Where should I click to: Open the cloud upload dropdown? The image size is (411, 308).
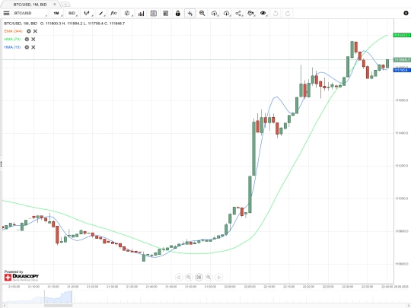[x=215, y=13]
